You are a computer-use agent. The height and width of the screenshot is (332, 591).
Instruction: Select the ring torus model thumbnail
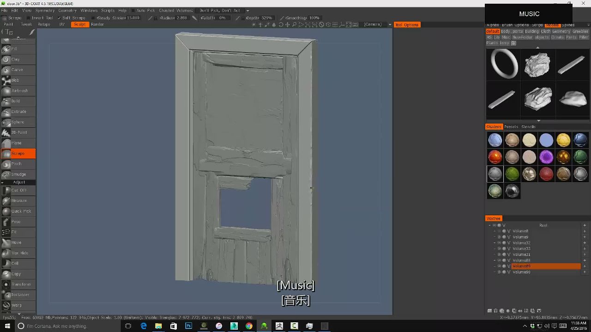point(504,65)
